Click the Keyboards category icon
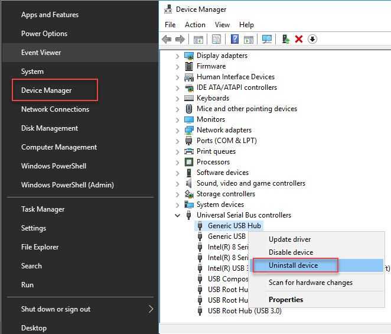Viewport: 391px width, 334px height. [x=189, y=98]
